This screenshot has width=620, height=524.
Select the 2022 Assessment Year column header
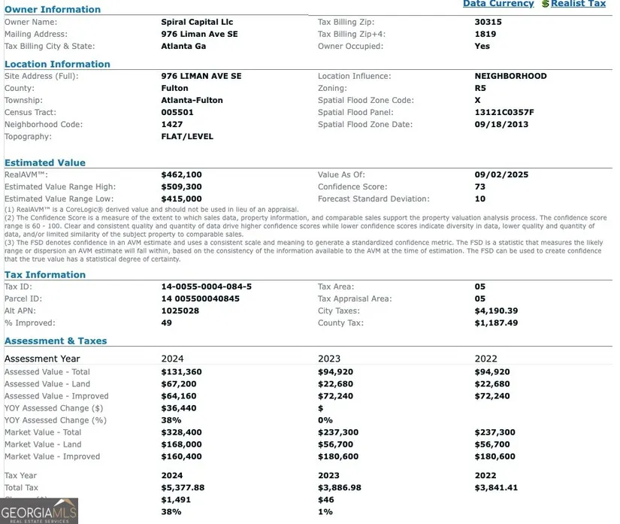point(486,359)
